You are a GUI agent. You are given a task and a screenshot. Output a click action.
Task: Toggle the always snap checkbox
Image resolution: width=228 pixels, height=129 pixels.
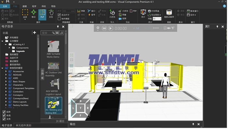point(59,19)
